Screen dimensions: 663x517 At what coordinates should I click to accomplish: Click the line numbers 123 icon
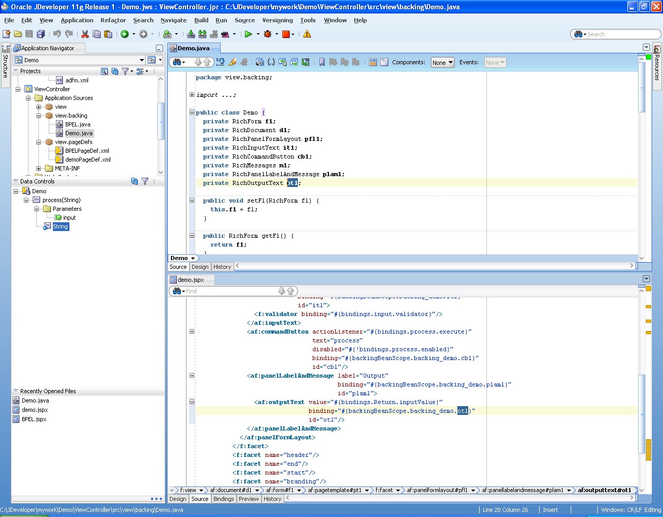[260, 62]
